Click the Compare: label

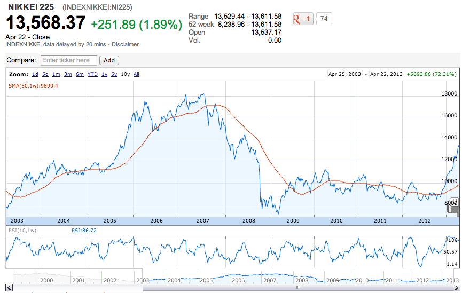click(21, 60)
